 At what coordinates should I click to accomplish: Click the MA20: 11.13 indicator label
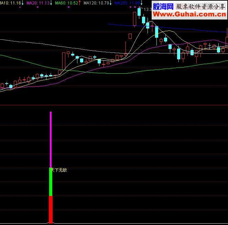point(38,3)
